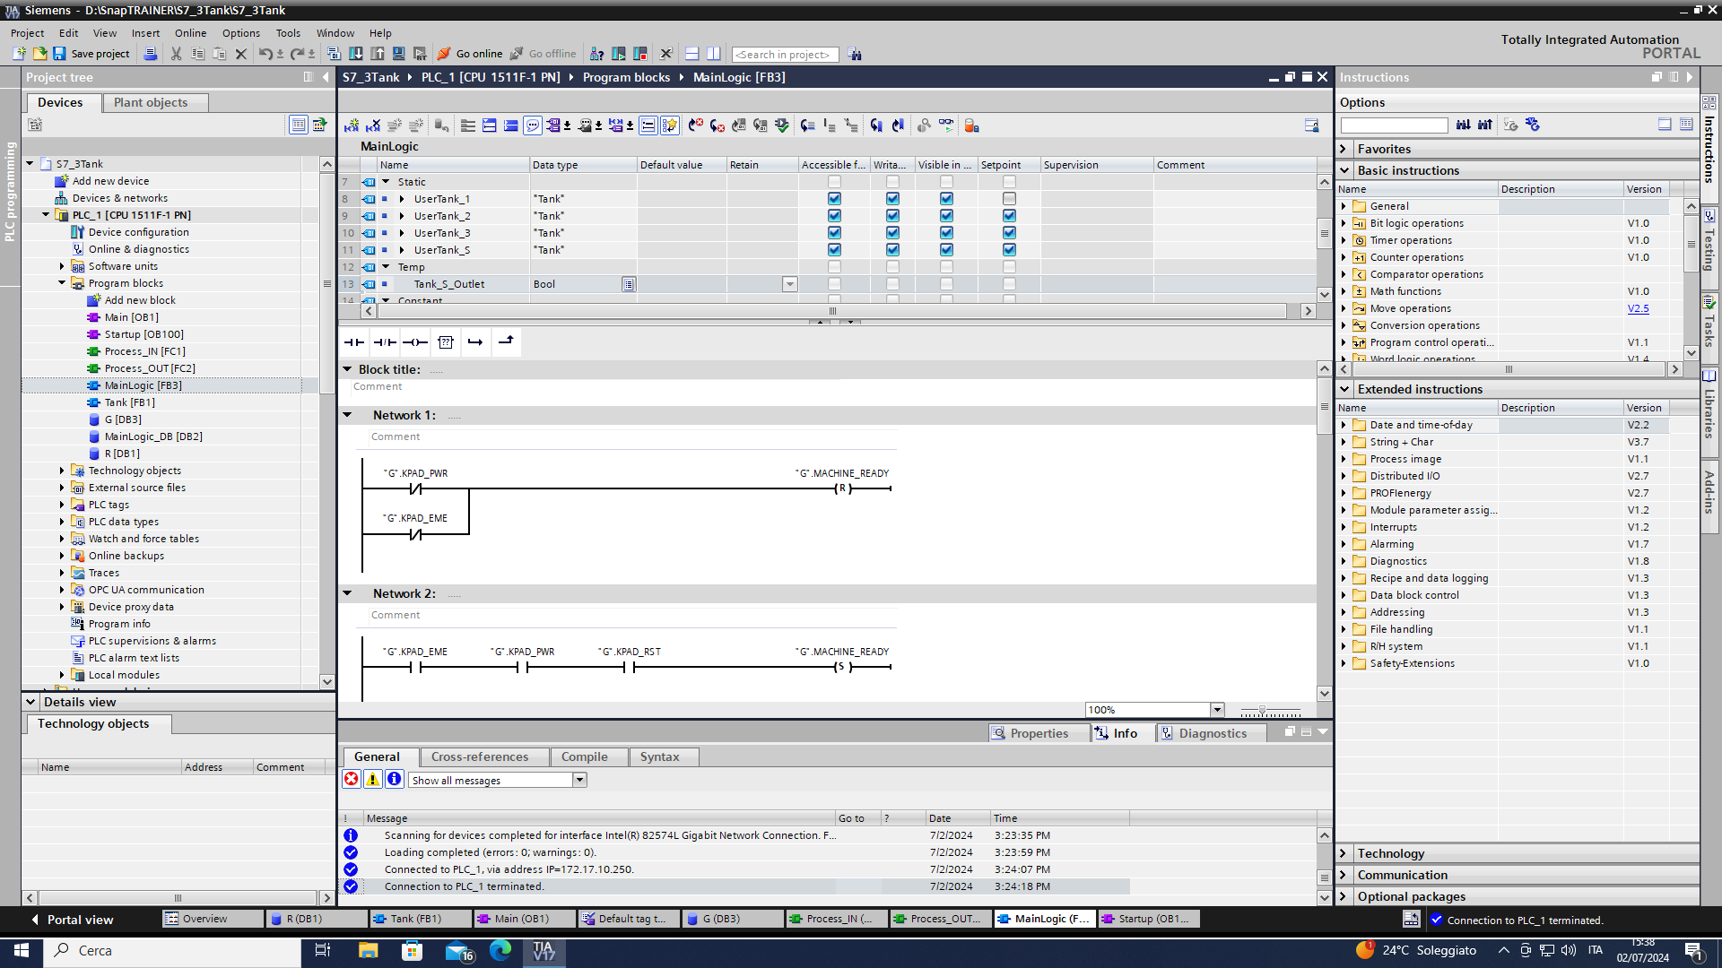Click Save project in the toolbar
This screenshot has height=968, width=1722.
91,54
